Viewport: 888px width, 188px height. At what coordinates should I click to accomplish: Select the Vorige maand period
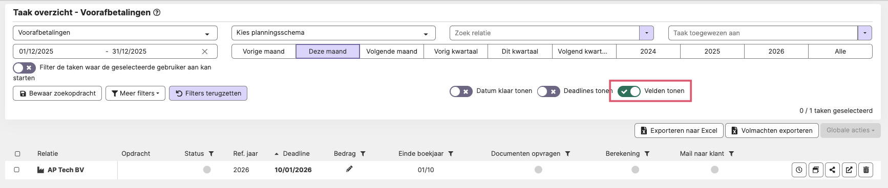click(x=264, y=52)
